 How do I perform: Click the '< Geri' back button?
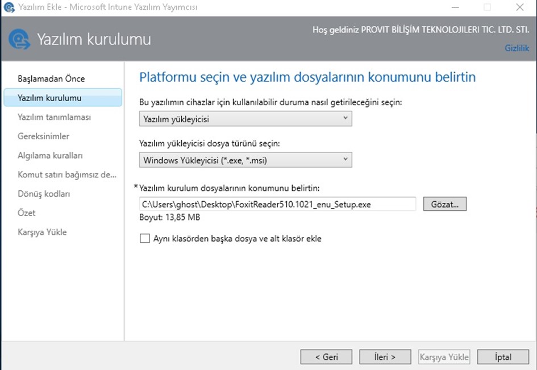[326, 357]
